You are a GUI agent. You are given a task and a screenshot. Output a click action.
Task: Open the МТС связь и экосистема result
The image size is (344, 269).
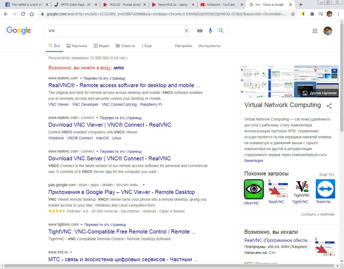pos(123,259)
